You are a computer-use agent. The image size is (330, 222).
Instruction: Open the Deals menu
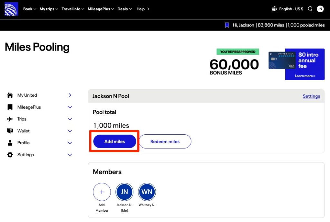pyautogui.click(x=124, y=9)
